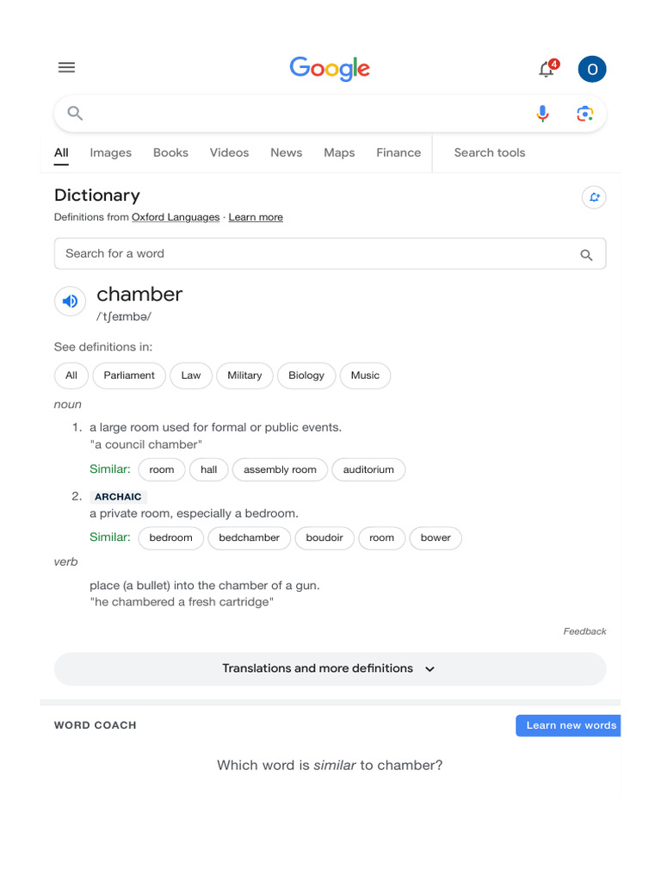Open the hamburger main menu

pos(66,68)
